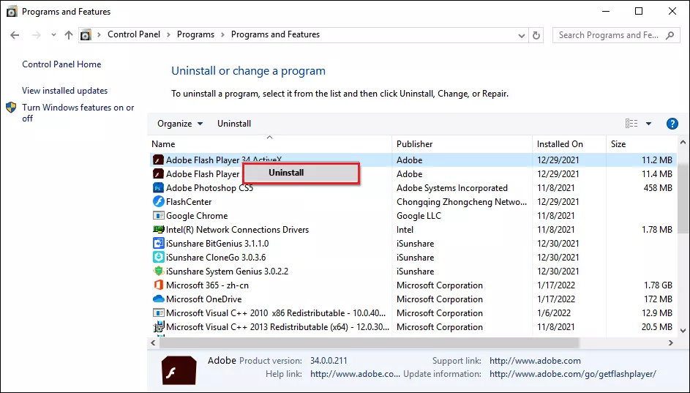Image resolution: width=690 pixels, height=393 pixels.
Task: Click the horizontal scrollbar left arrow
Action: pos(153,343)
